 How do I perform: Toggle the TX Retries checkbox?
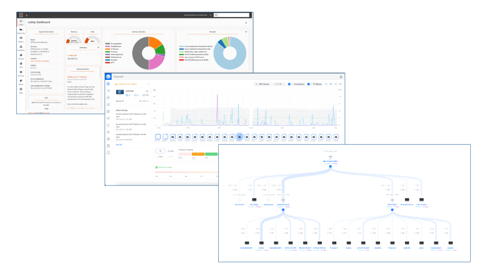(309, 84)
